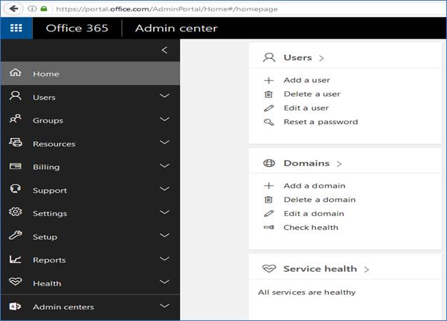Open the Service health card title link
Screen dimensions: 447x321
point(320,269)
